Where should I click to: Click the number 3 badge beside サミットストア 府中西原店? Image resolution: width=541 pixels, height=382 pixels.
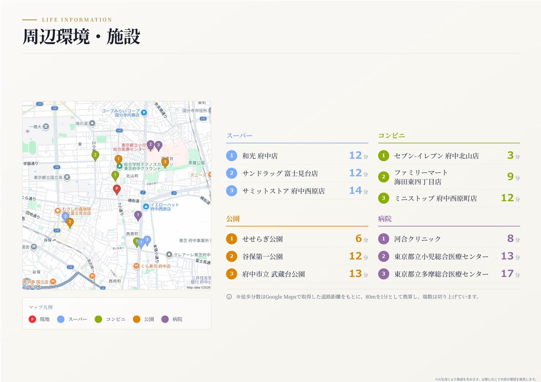pos(232,191)
